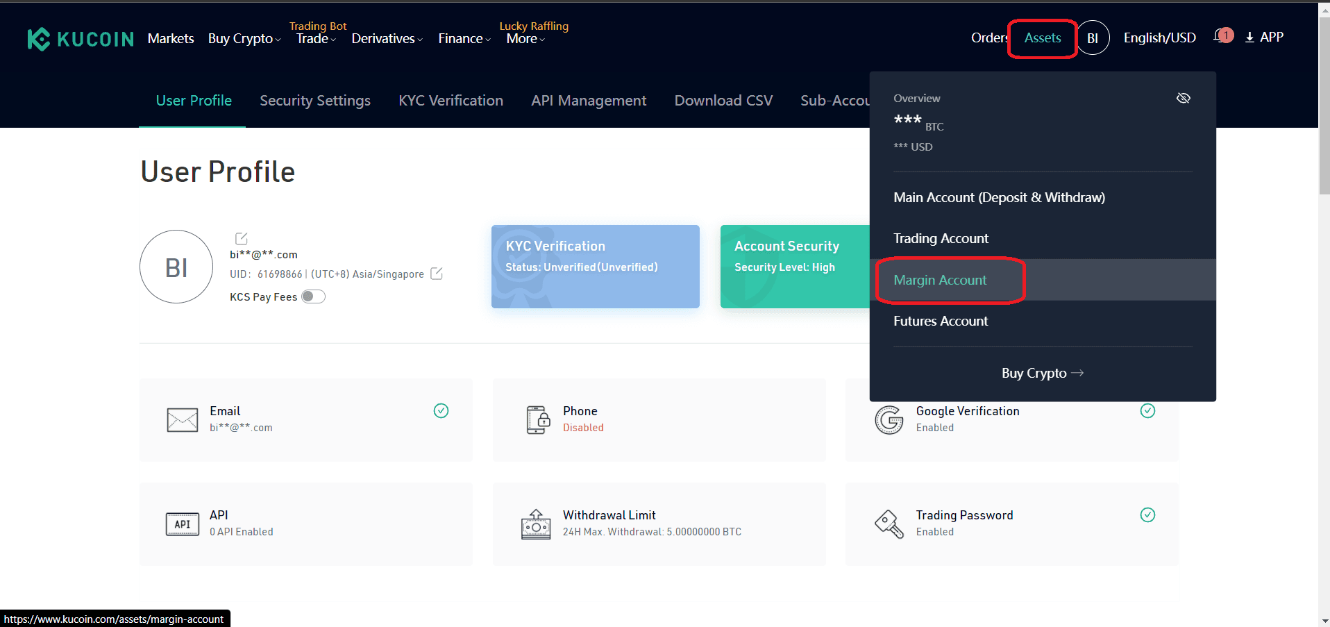The width and height of the screenshot is (1330, 627).
Task: Click Email verified checkmark icon
Action: click(x=441, y=410)
